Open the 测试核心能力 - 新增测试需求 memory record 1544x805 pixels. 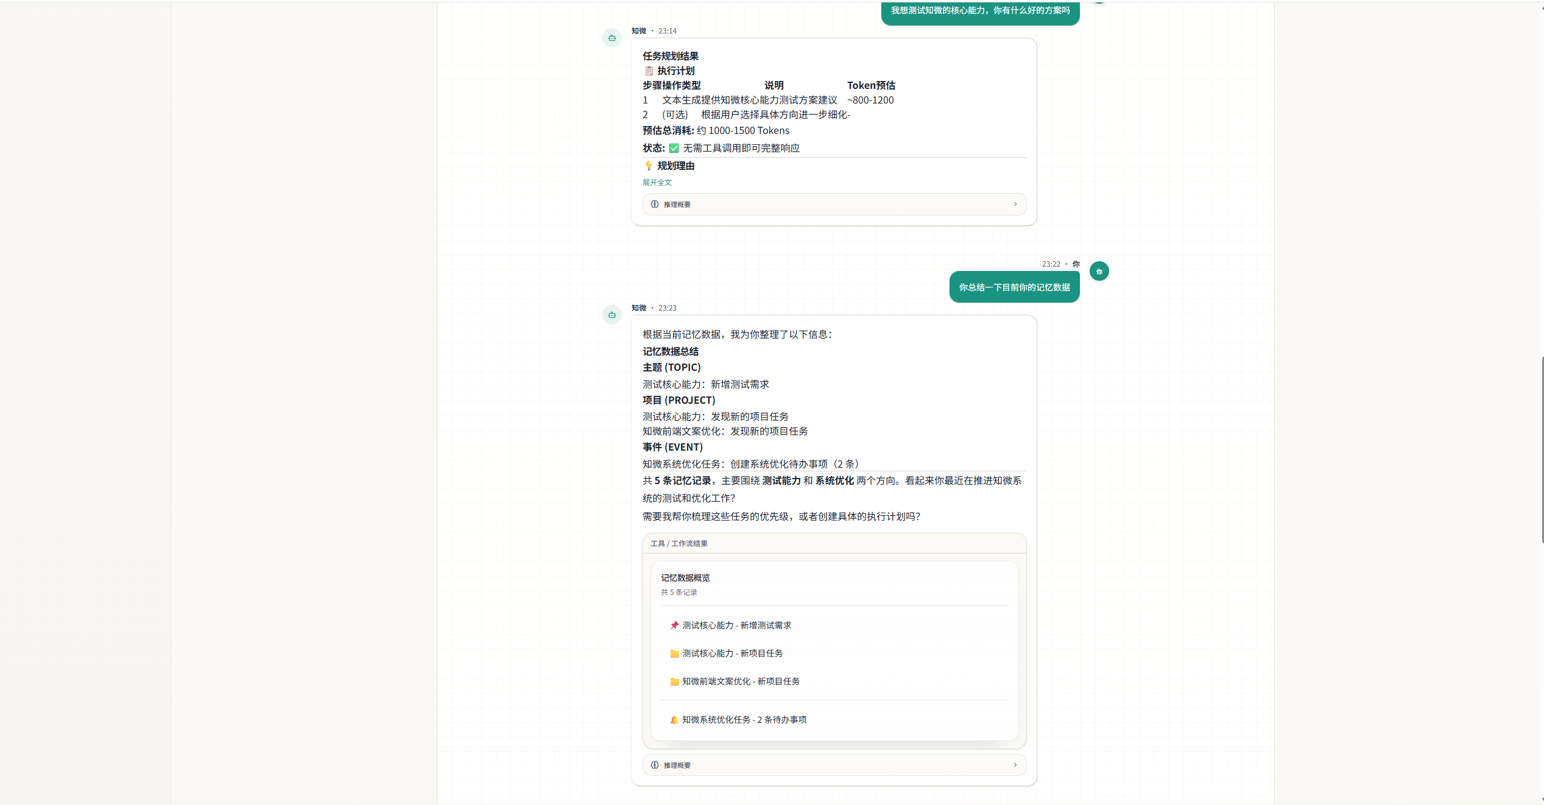click(x=736, y=625)
